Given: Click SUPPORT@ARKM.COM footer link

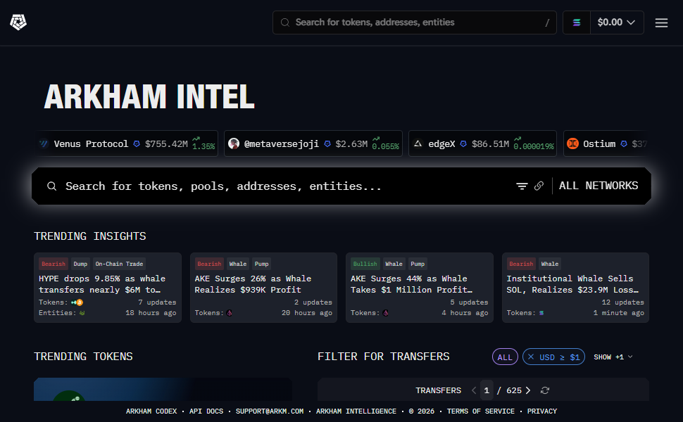Looking at the screenshot, I should point(270,411).
